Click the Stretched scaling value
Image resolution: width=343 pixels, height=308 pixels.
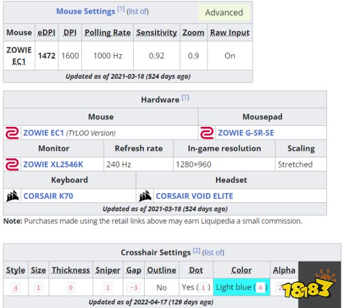click(x=295, y=165)
